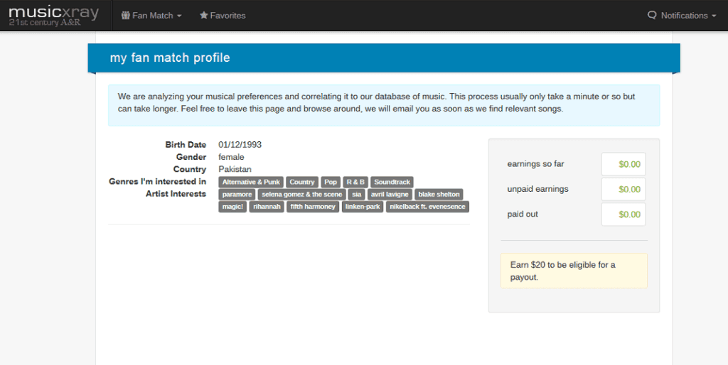Expand the Fan Match dropdown caret
728x365 pixels.
tap(179, 16)
